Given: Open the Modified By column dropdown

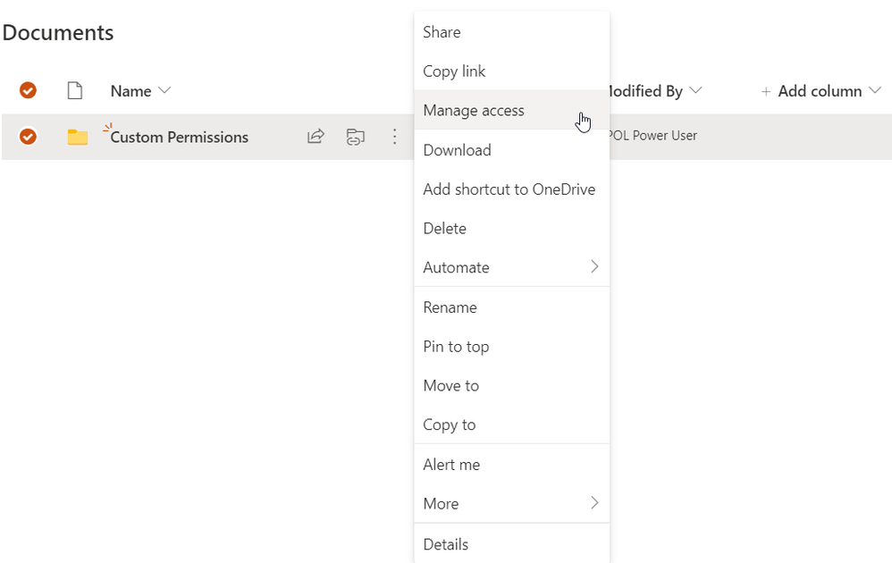Looking at the screenshot, I should point(696,90).
